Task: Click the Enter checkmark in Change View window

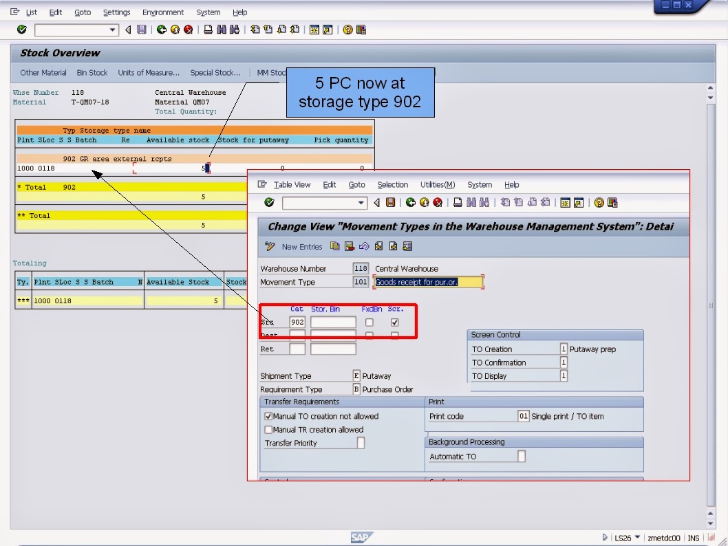Action: click(269, 202)
